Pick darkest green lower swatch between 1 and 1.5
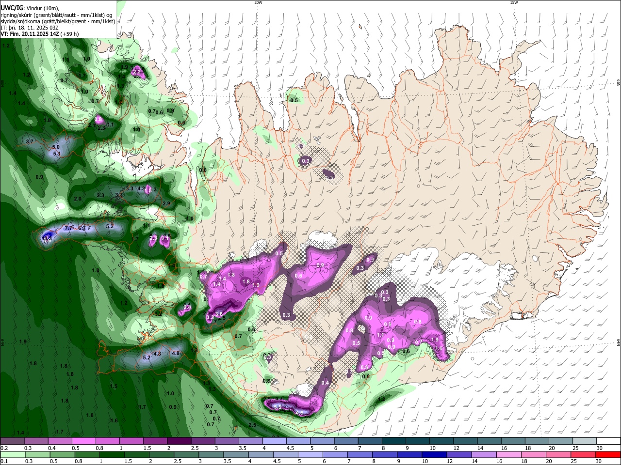The height and width of the screenshot is (465, 621). pos(113,454)
